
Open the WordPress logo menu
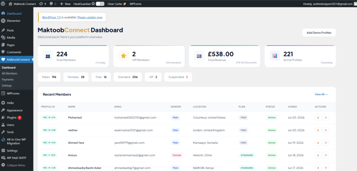pos(3,4)
